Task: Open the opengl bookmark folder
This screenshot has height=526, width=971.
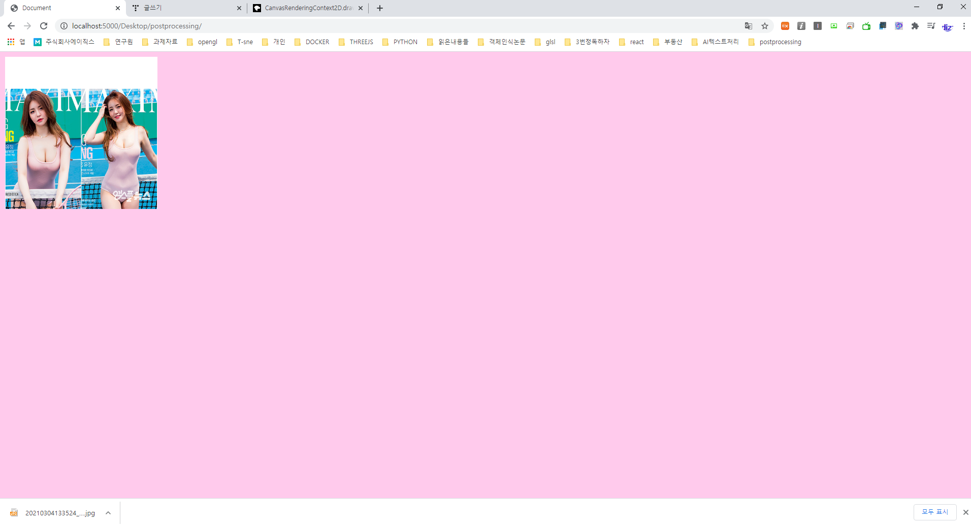Action: [x=202, y=42]
